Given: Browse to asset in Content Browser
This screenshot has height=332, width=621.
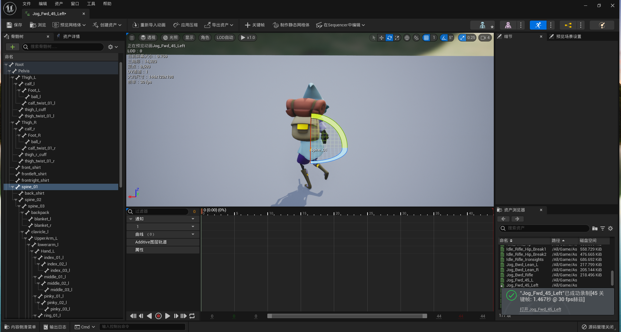Looking at the screenshot, I should tap(38, 25).
